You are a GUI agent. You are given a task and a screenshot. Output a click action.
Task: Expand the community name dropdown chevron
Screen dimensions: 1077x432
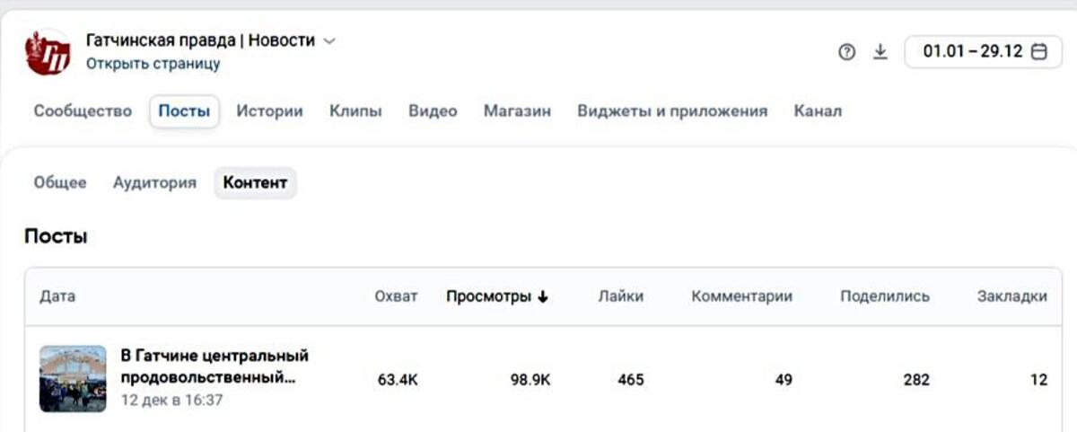[329, 41]
